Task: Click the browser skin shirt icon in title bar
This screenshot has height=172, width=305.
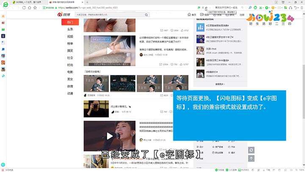Action: pyautogui.click(x=283, y=2)
